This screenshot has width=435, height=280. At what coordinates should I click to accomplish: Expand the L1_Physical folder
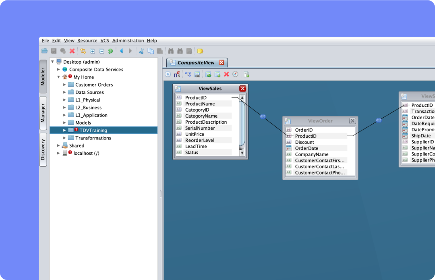tap(64, 100)
